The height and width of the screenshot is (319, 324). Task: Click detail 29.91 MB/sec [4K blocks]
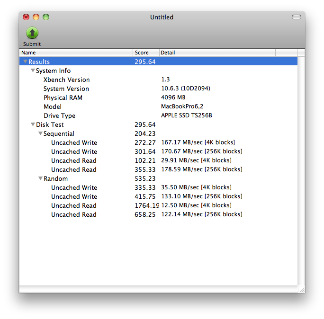coord(196,160)
